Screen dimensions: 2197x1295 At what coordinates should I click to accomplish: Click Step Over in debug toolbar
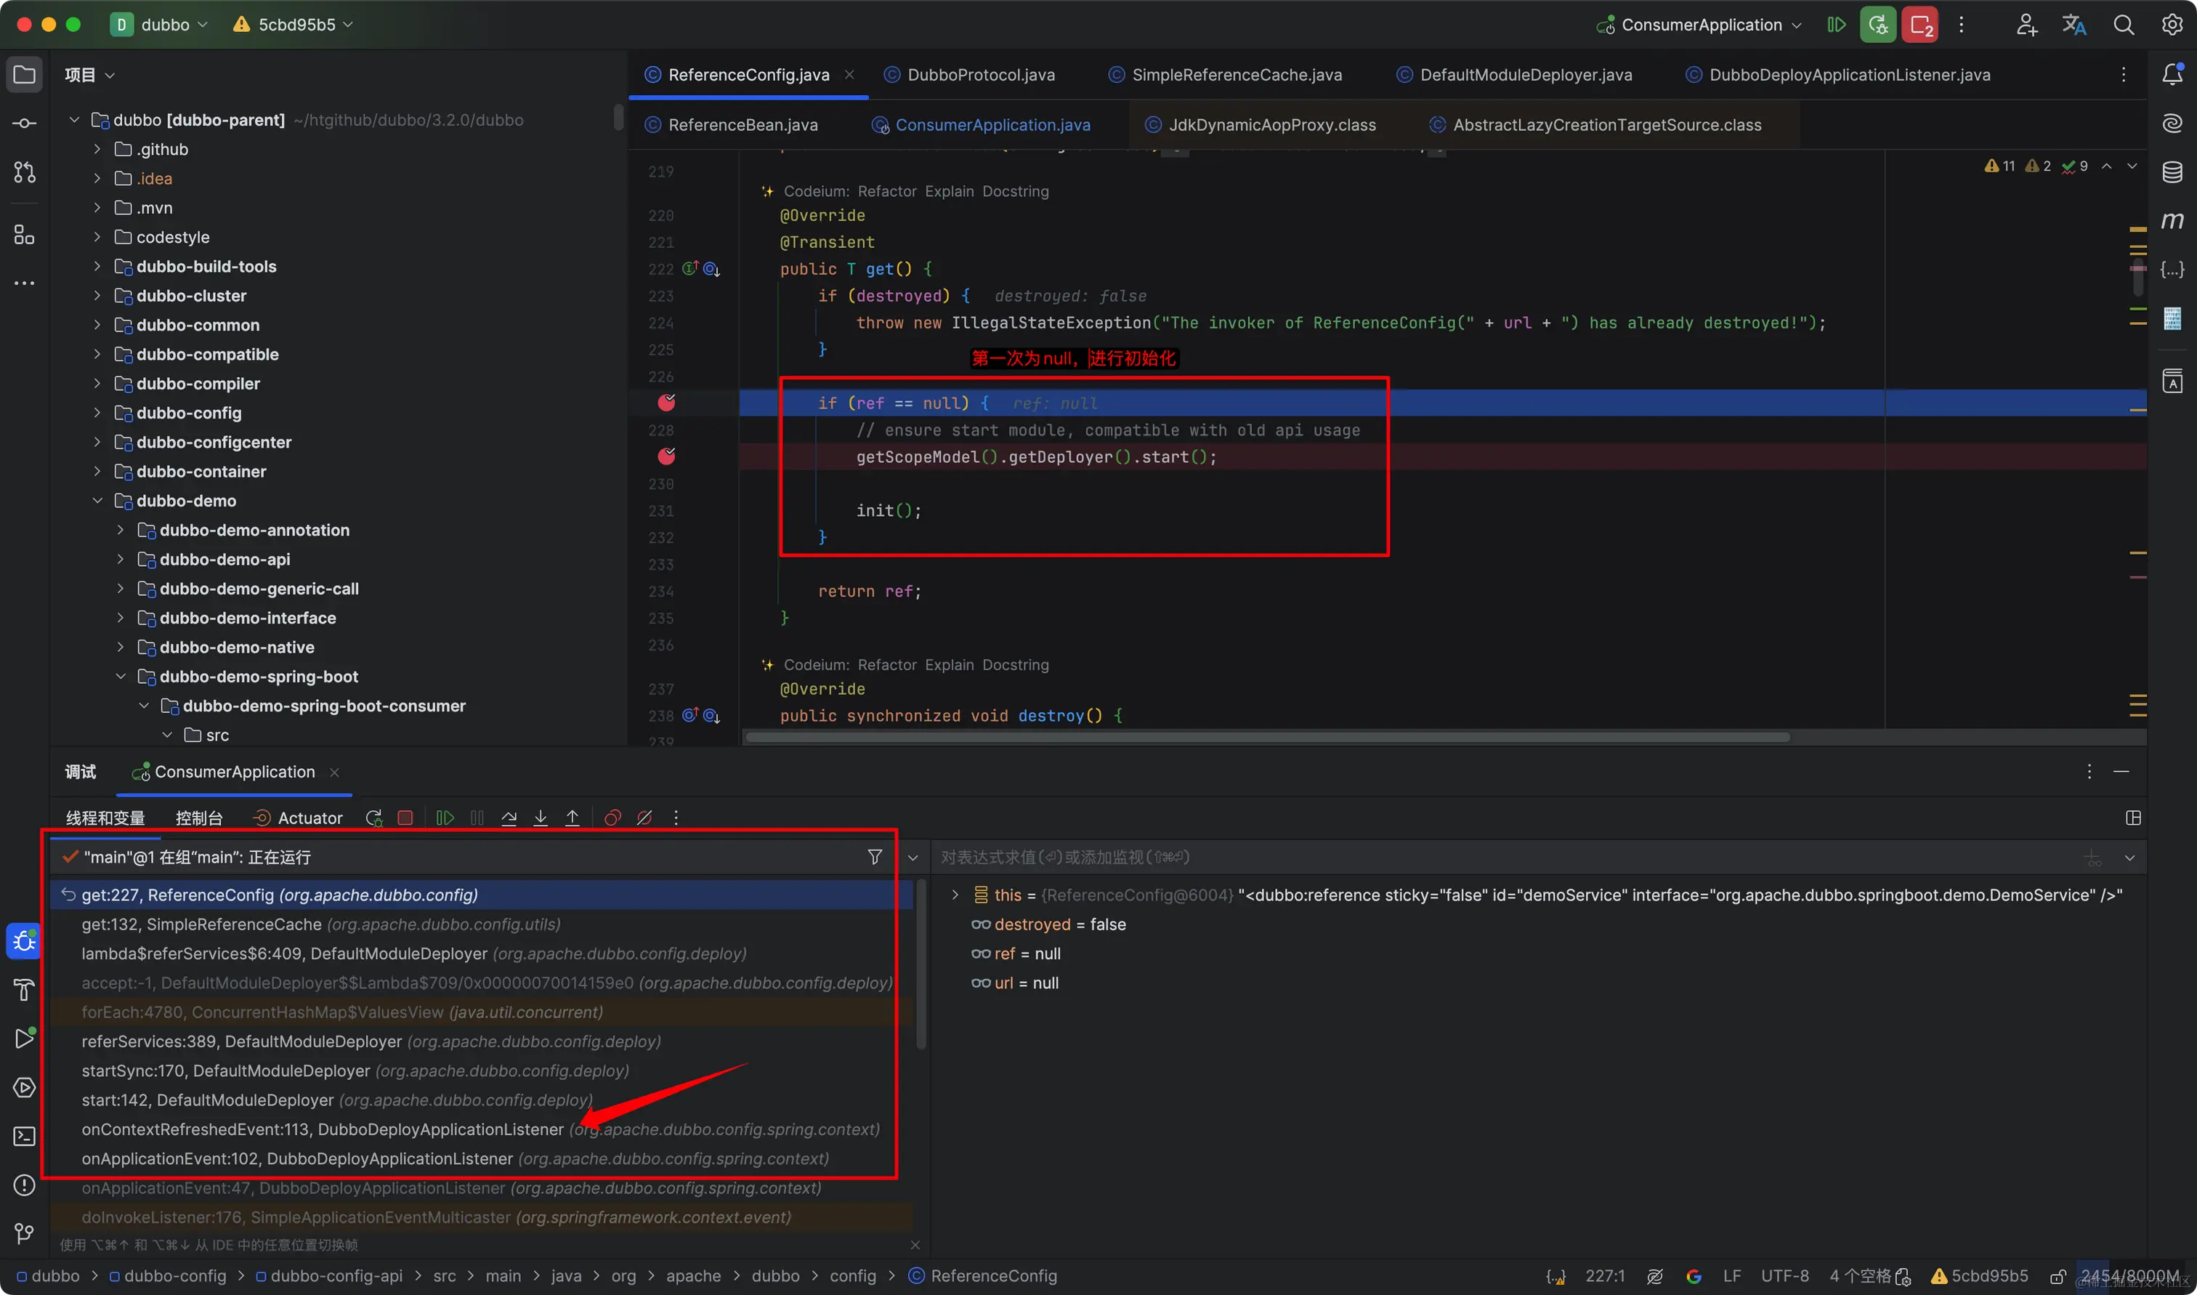coord(509,818)
